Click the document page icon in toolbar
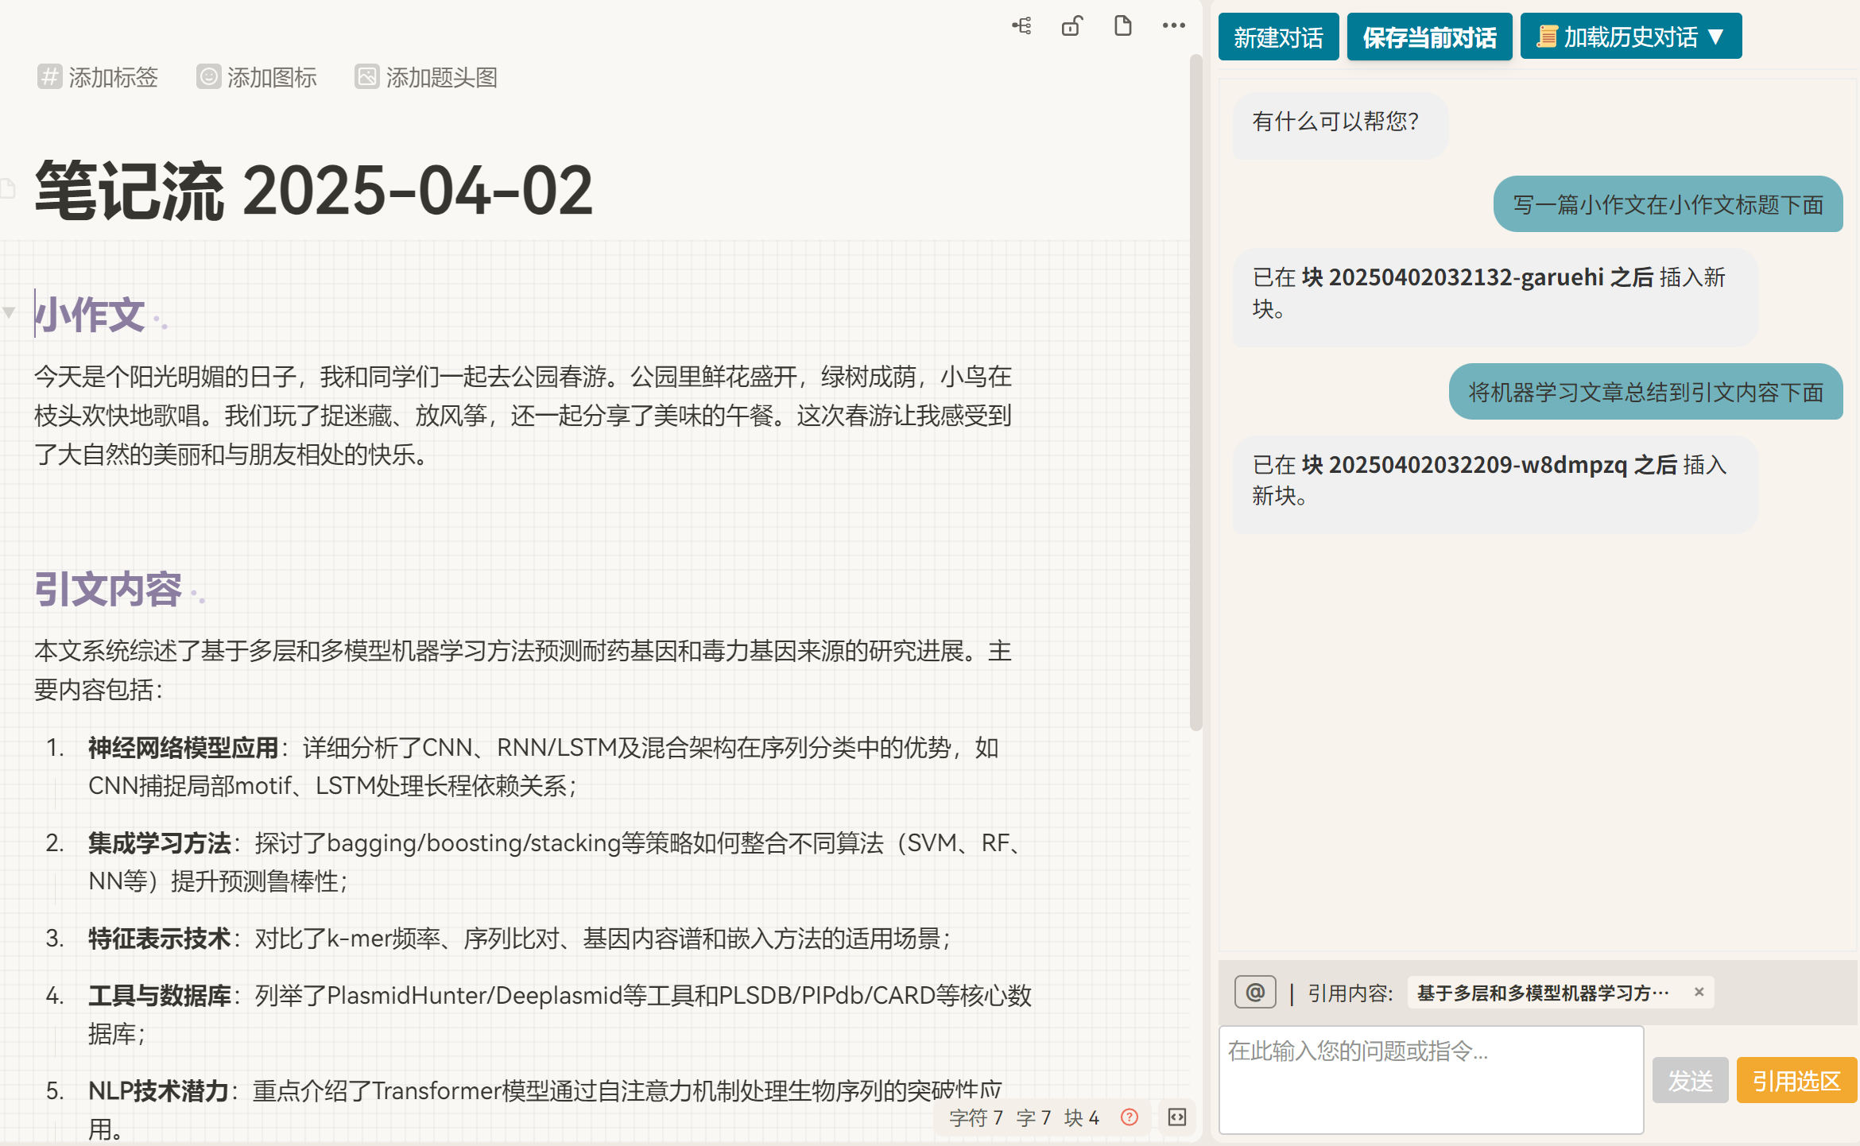The image size is (1860, 1146). tap(1122, 26)
